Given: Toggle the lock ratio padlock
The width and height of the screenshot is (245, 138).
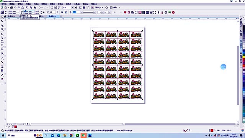Looking at the screenshot, I should click(44, 12).
